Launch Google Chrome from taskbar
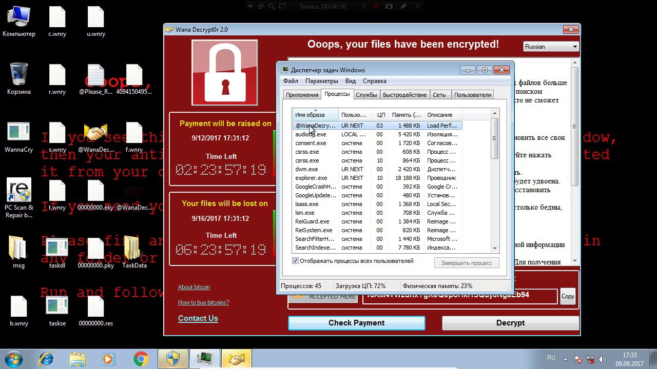 tap(141, 358)
